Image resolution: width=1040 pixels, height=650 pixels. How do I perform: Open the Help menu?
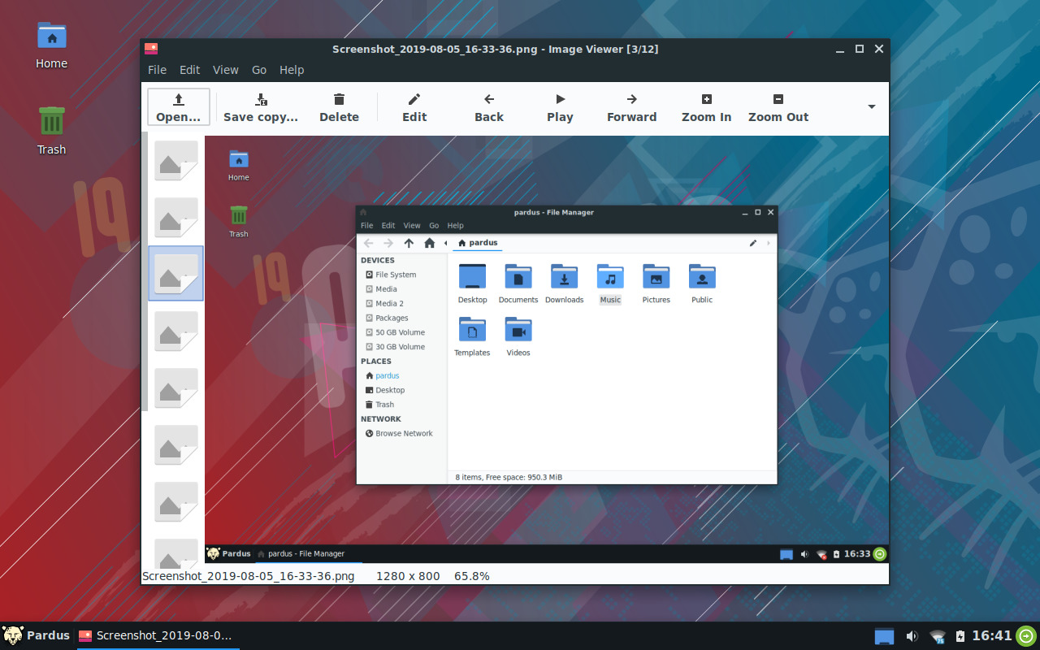click(292, 70)
